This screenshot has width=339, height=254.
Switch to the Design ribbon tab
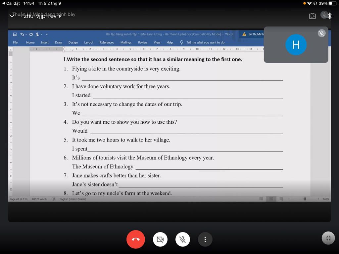coord(73,42)
